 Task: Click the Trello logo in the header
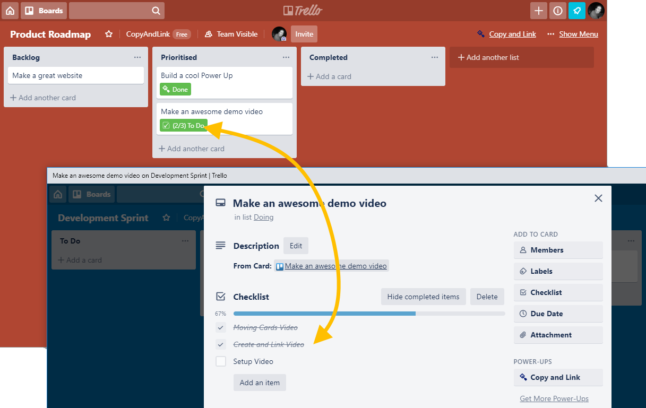point(303,11)
